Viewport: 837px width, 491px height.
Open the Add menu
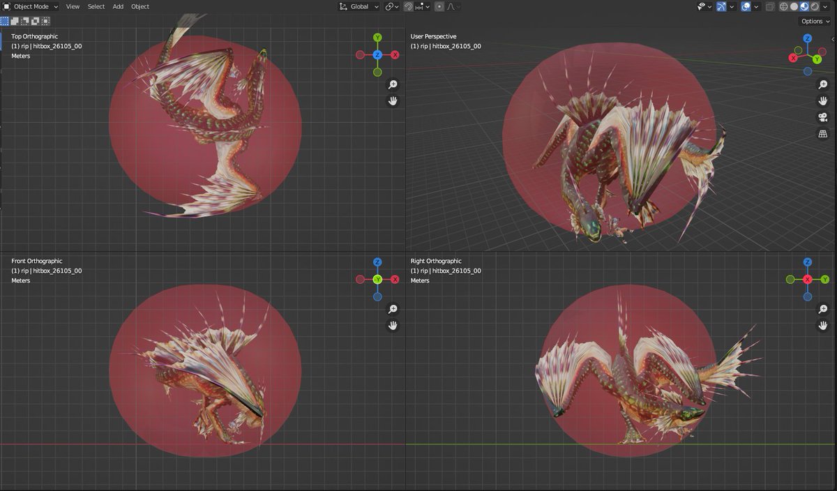click(118, 6)
